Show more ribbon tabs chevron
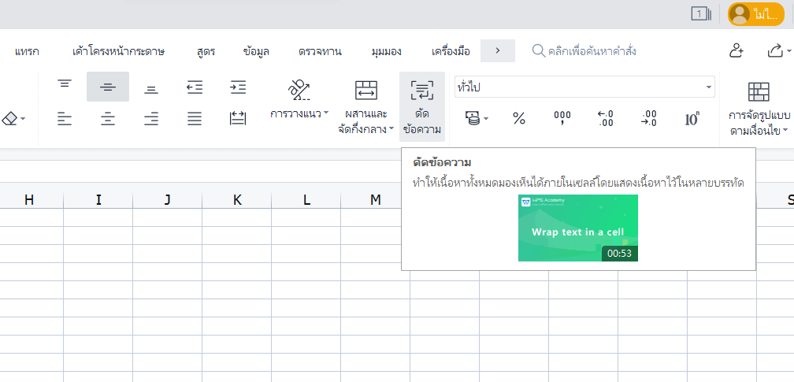 click(x=498, y=50)
